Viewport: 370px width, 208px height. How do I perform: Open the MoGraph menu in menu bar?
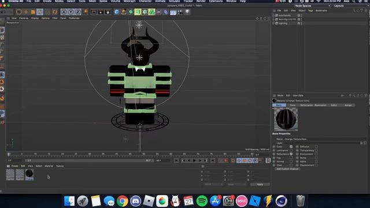129,1
